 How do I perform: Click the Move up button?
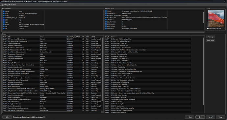pyautogui.click(x=210, y=37)
